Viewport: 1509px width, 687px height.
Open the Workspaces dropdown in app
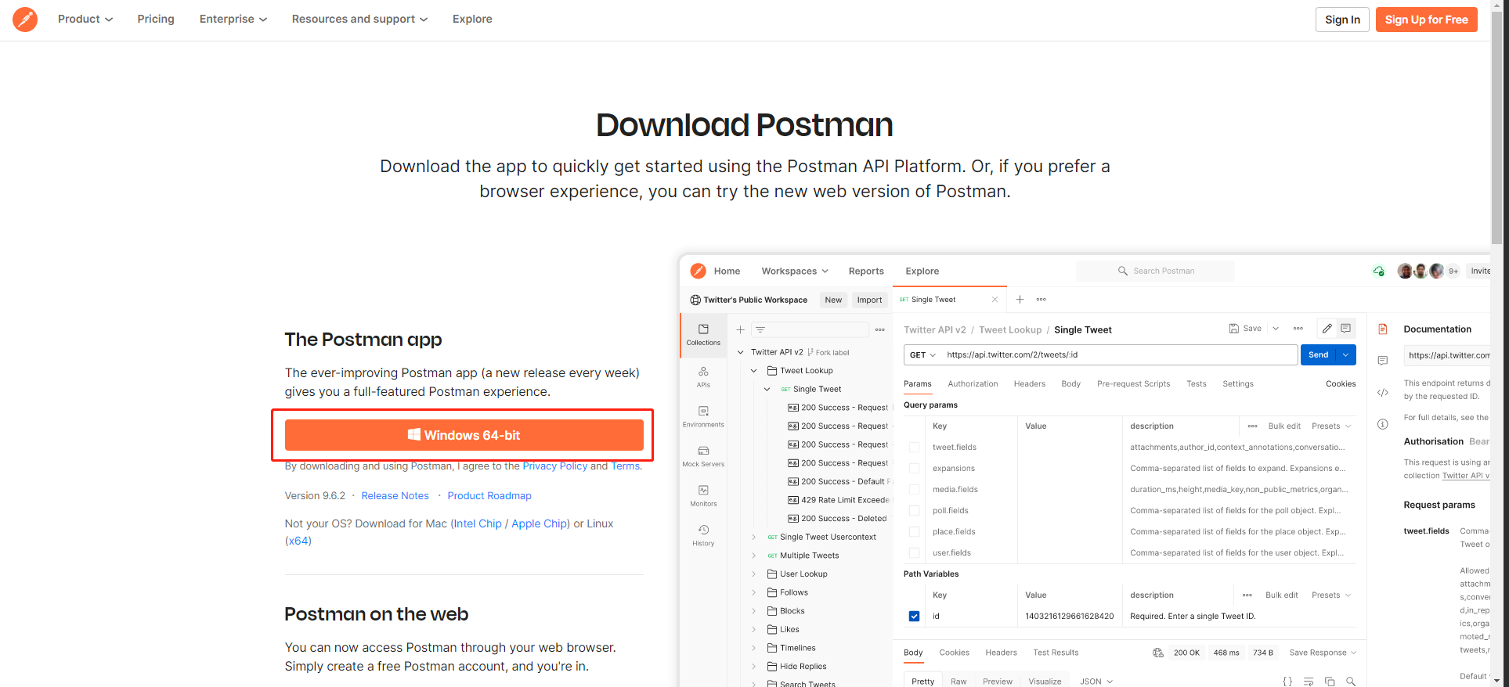point(795,272)
